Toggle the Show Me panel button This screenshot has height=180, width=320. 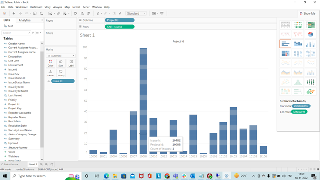coord(307,13)
